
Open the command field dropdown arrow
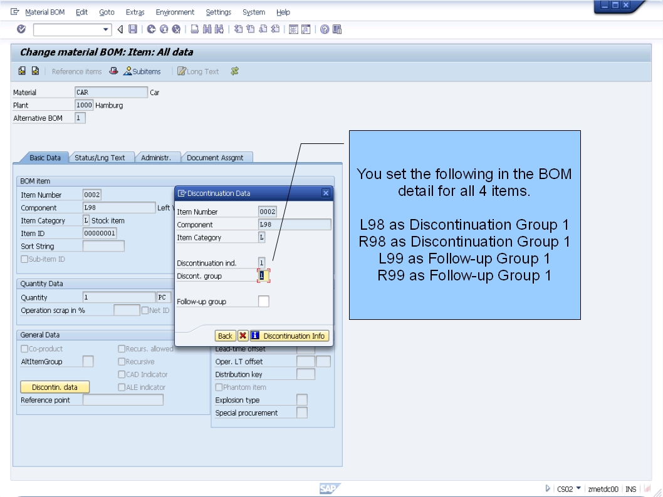click(x=105, y=29)
